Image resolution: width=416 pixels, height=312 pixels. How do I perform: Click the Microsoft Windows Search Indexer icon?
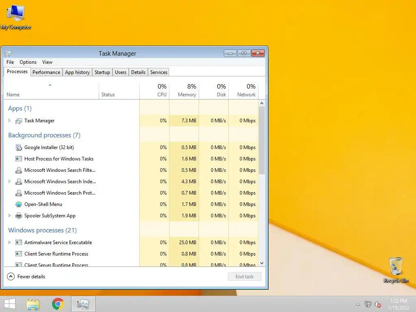tap(19, 182)
